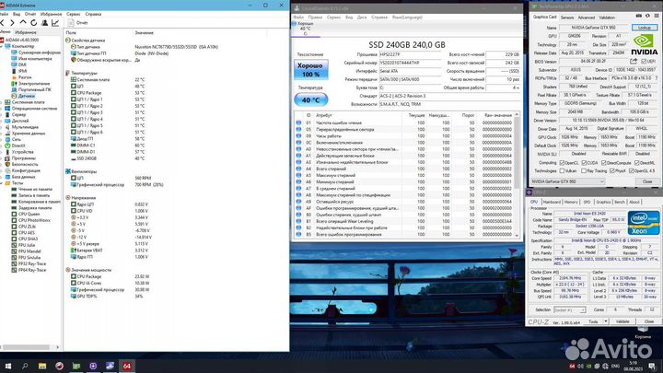Expand Сервер tree node
The height and width of the screenshot is (373, 663).
1,114
